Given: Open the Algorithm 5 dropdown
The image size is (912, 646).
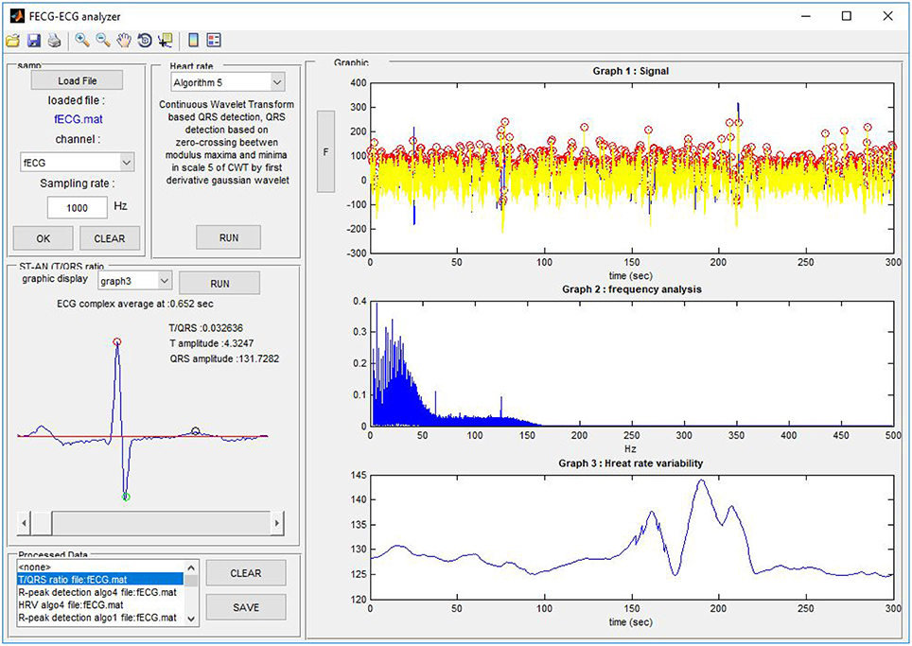Looking at the screenshot, I should [227, 82].
